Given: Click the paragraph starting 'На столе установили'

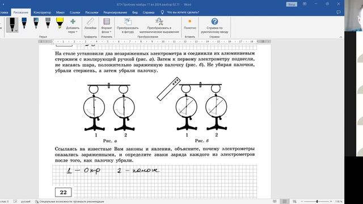Looking at the screenshot, I should [x=155, y=62].
